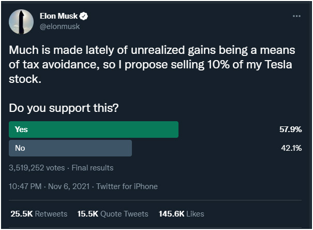The height and width of the screenshot is (230, 313).
Task: Open Elon Musk's rocket profile picture
Action: point(21,22)
